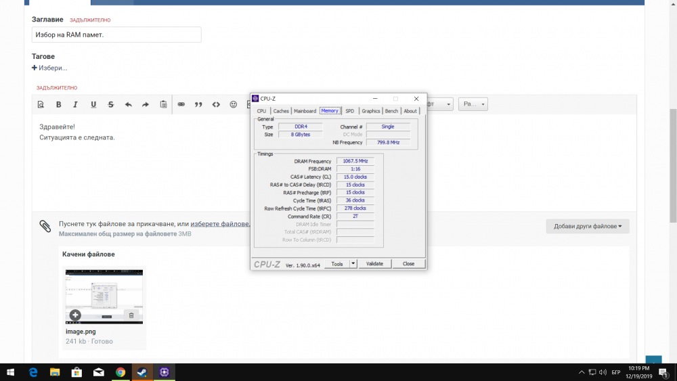Expand the Tools dropdown arrow in CPU-Z

[353, 264]
